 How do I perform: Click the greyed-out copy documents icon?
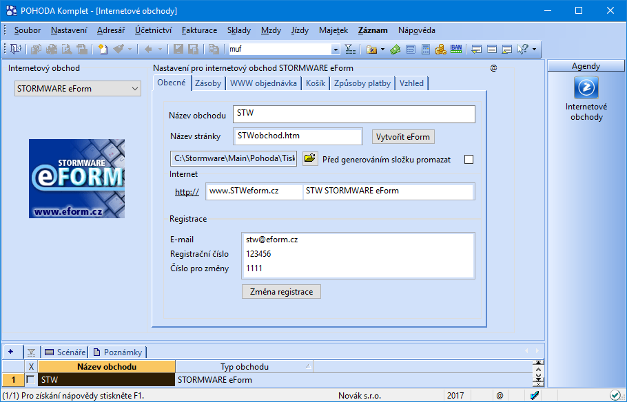tap(214, 49)
